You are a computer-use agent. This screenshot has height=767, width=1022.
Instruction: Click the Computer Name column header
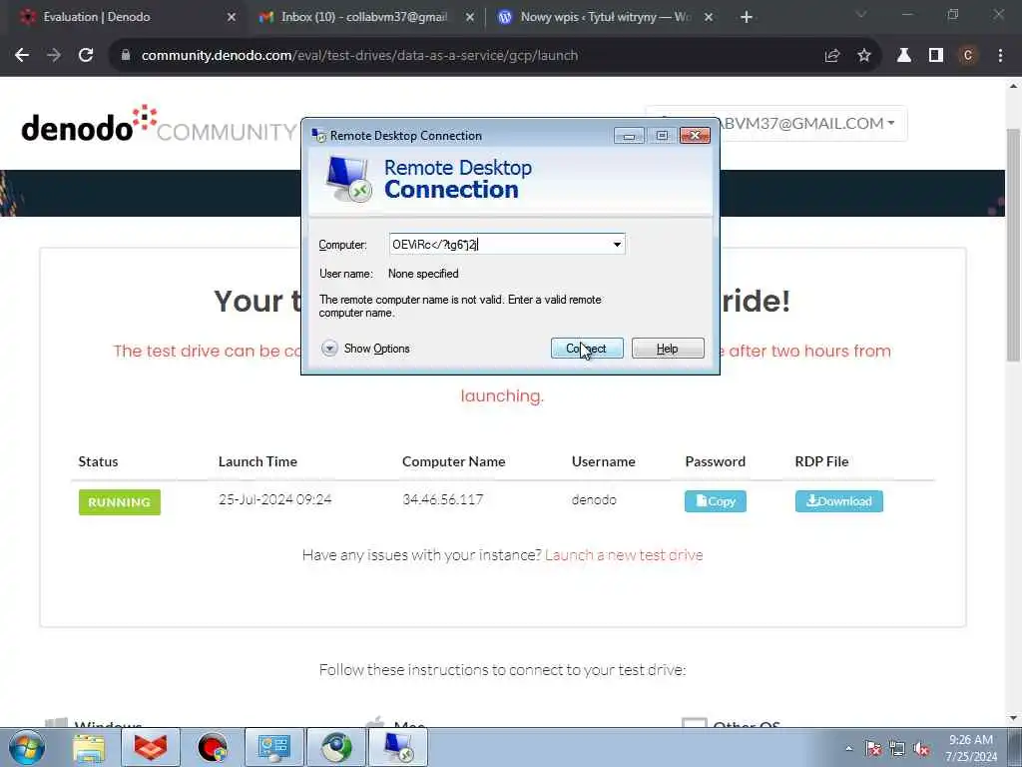454,461
